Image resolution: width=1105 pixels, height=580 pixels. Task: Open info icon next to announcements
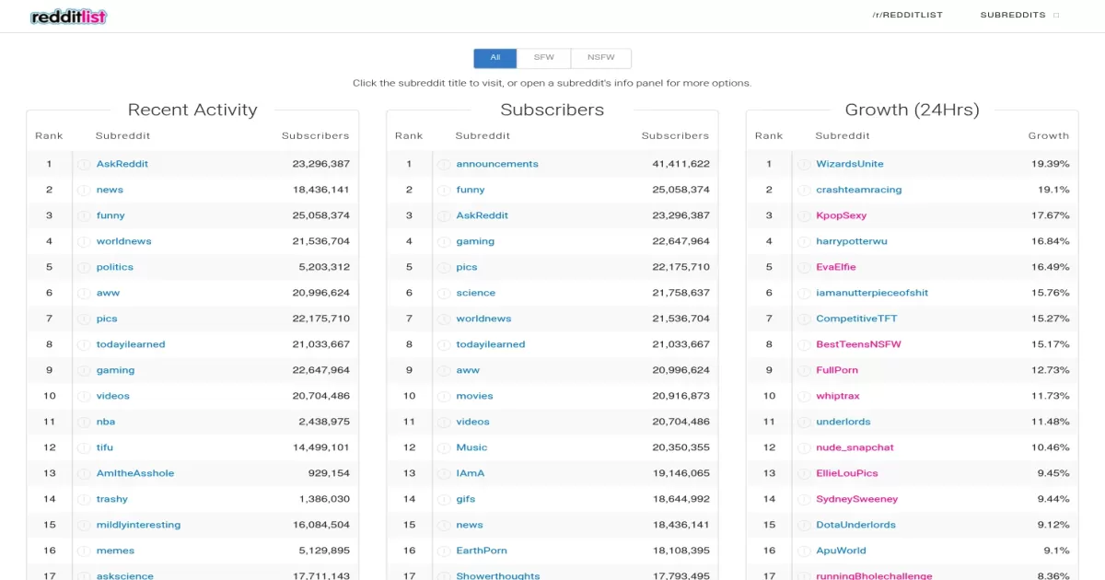[x=443, y=164]
